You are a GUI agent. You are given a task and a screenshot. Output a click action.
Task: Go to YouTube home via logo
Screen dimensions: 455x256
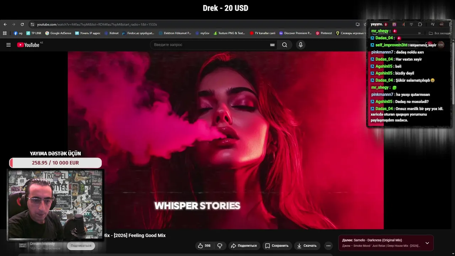click(x=28, y=45)
